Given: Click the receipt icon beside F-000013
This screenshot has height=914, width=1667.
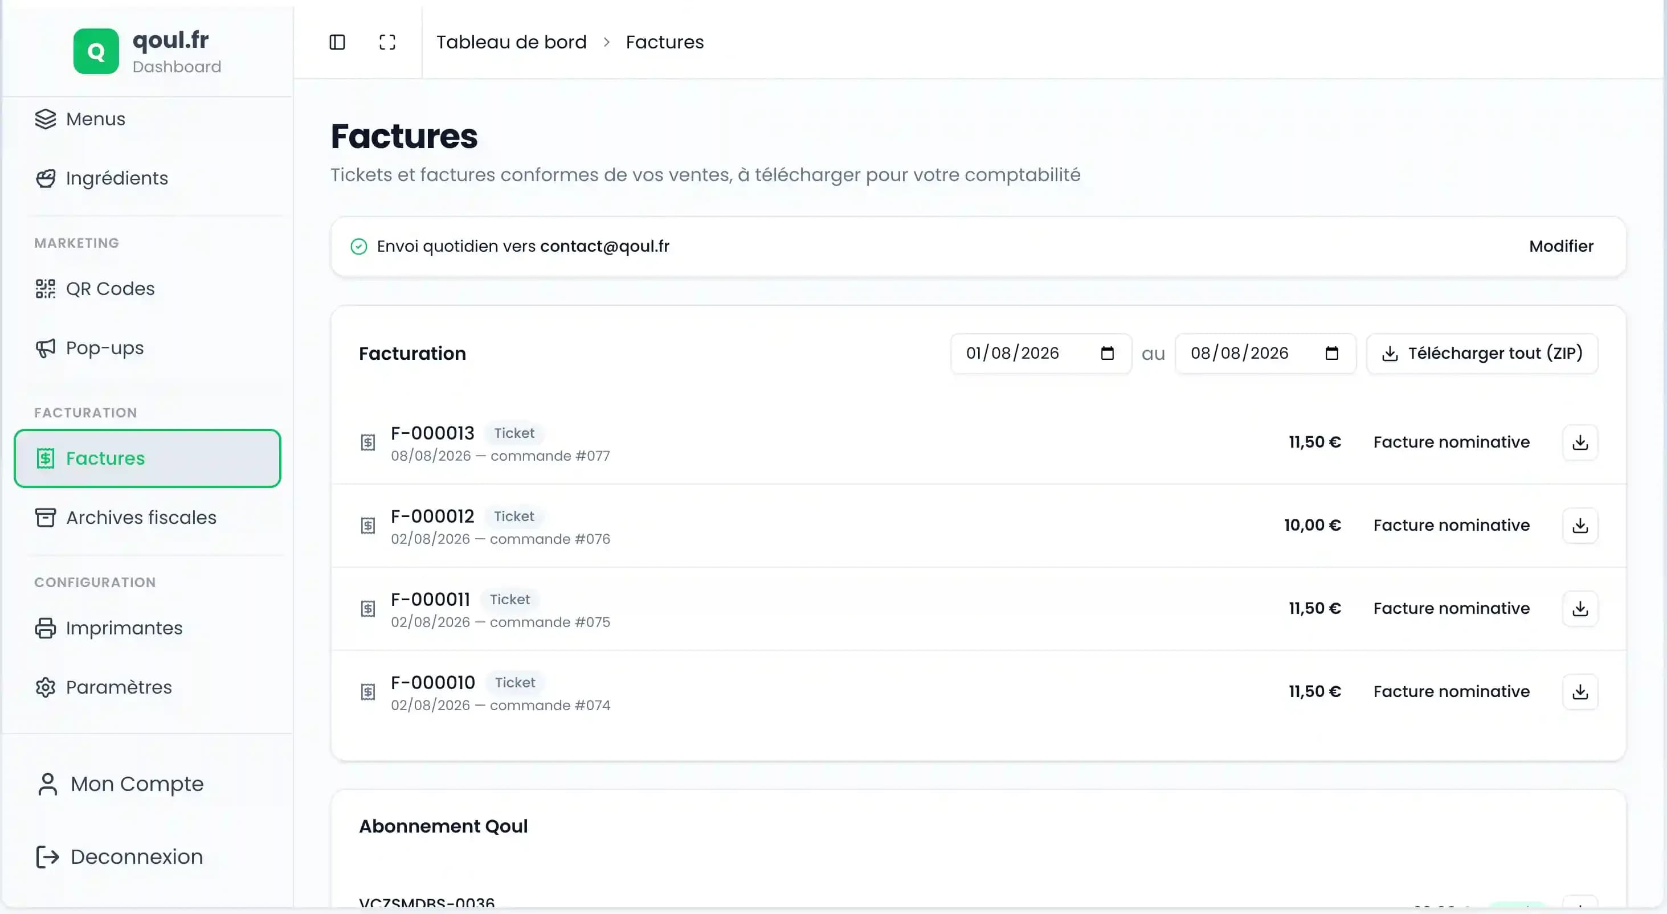Looking at the screenshot, I should tap(367, 442).
